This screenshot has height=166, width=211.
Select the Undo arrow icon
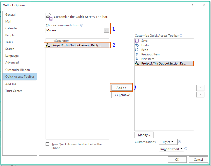[137, 45]
